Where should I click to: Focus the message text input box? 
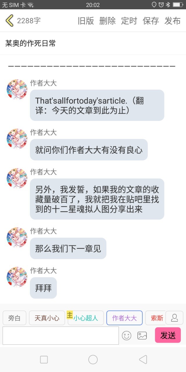61,336
